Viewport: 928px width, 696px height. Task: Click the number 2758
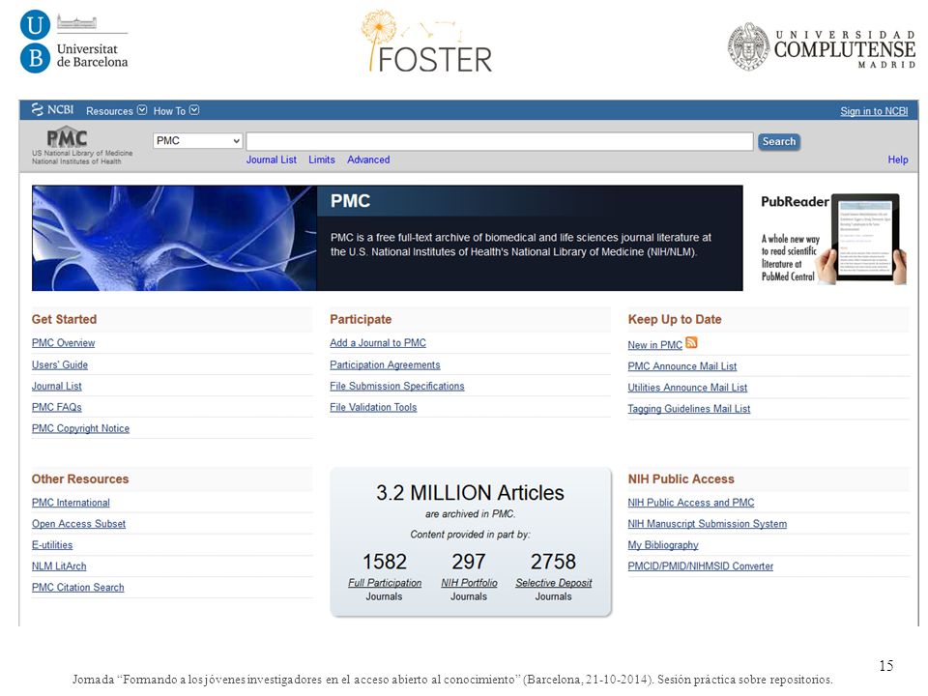[553, 561]
